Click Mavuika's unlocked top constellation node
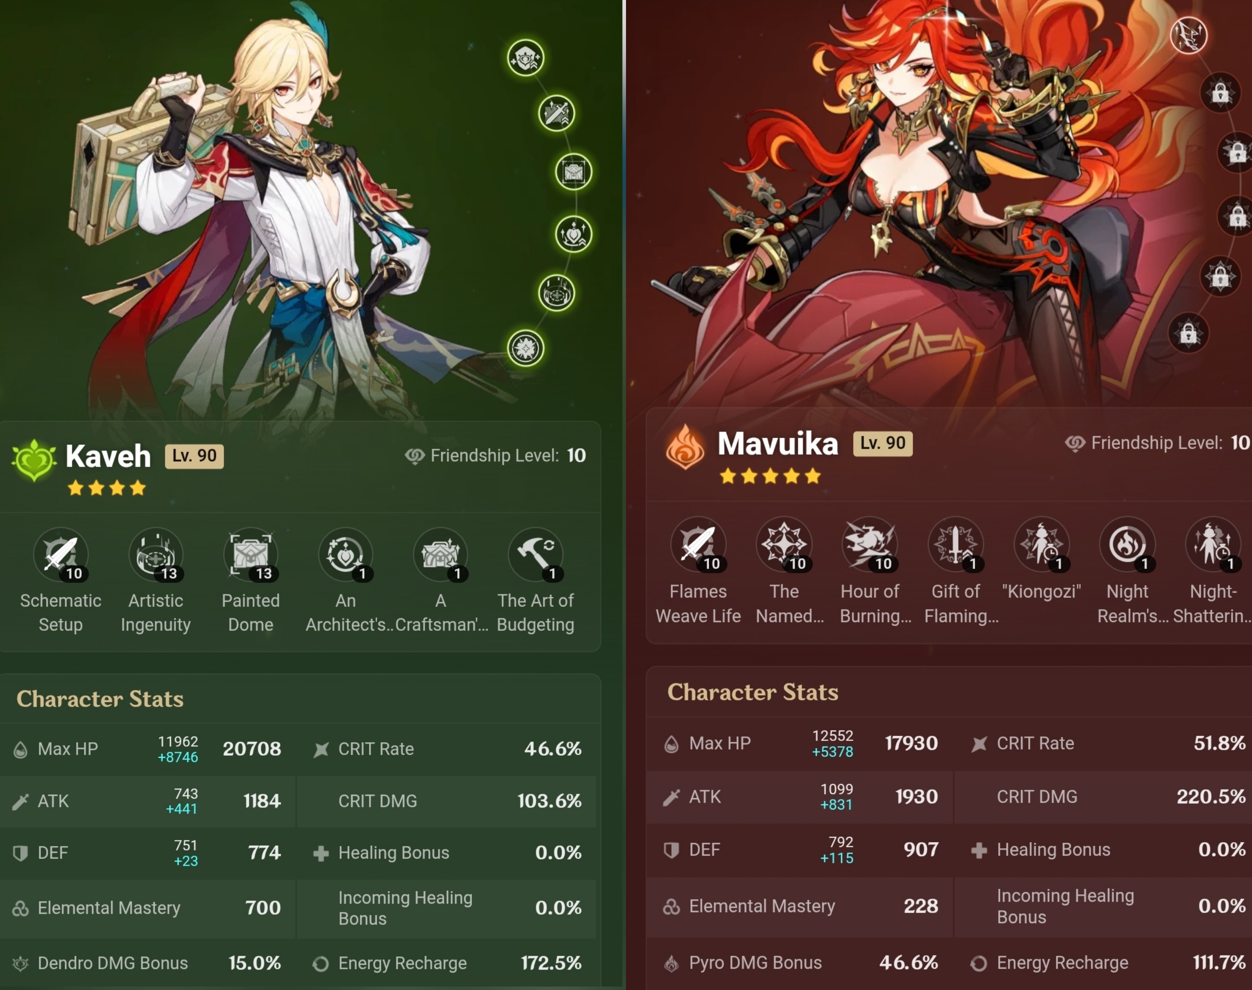 pyautogui.click(x=1189, y=35)
